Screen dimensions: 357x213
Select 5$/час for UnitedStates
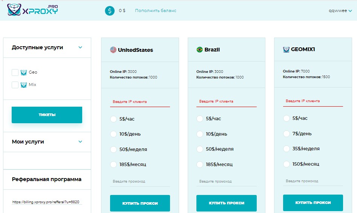113,119
